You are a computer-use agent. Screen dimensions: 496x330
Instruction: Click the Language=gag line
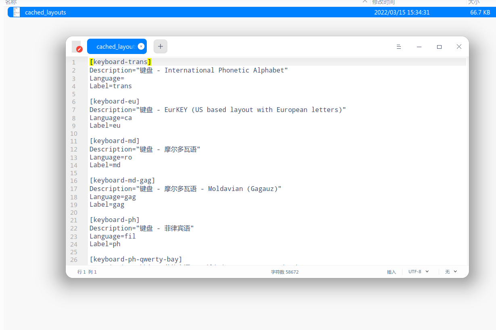[x=113, y=197]
